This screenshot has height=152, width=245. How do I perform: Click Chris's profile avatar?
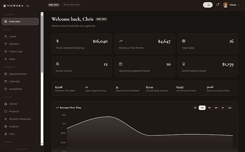click(225, 5)
